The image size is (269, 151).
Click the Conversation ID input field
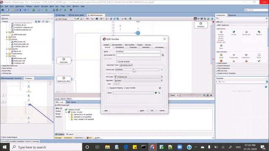tap(138, 55)
